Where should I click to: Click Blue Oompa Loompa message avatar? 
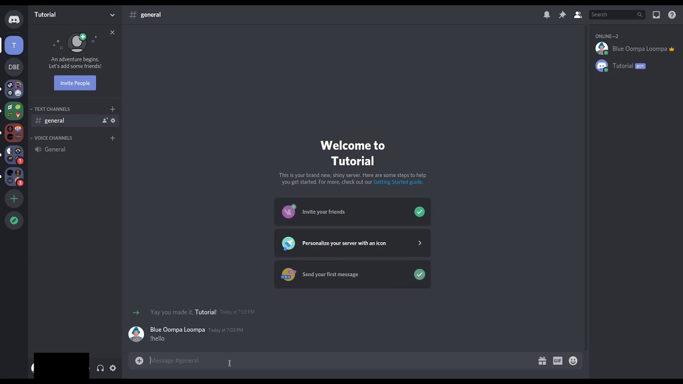point(136,334)
